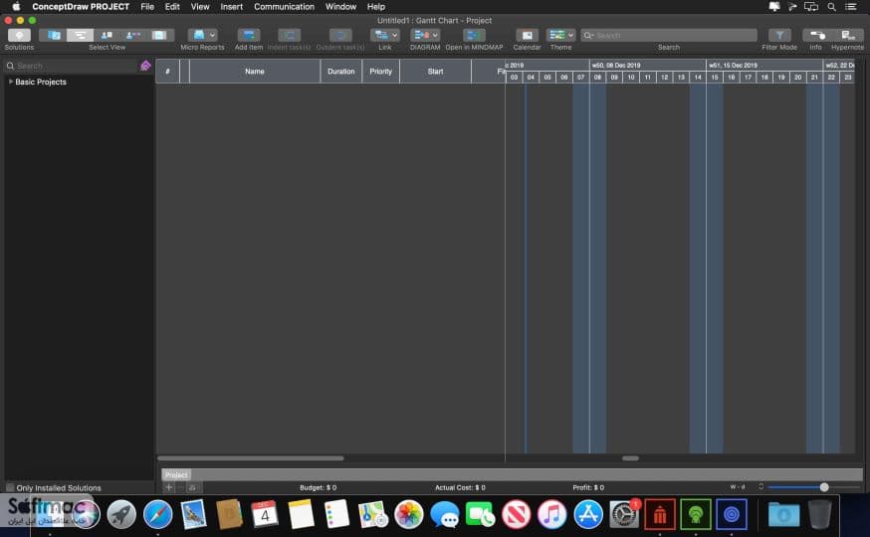Enable Only Installed Solutions checkbox
Screen dimensions: 870x537
point(10,487)
